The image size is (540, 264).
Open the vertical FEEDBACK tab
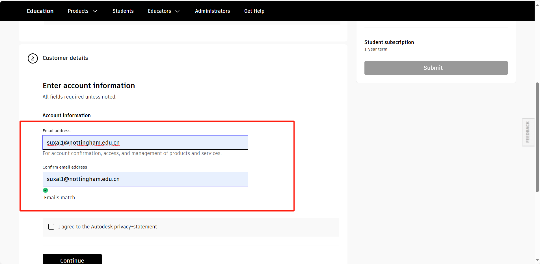(528, 132)
